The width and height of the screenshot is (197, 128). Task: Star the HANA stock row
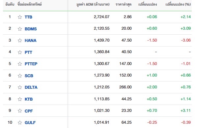(20, 40)
